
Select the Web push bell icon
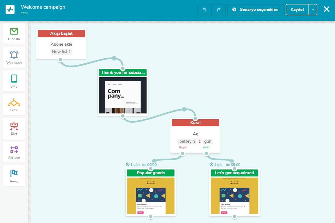coord(14,55)
